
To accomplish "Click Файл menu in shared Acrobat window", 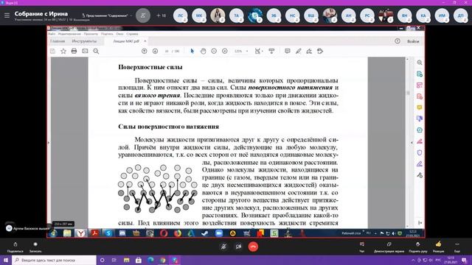I will tap(52, 34).
